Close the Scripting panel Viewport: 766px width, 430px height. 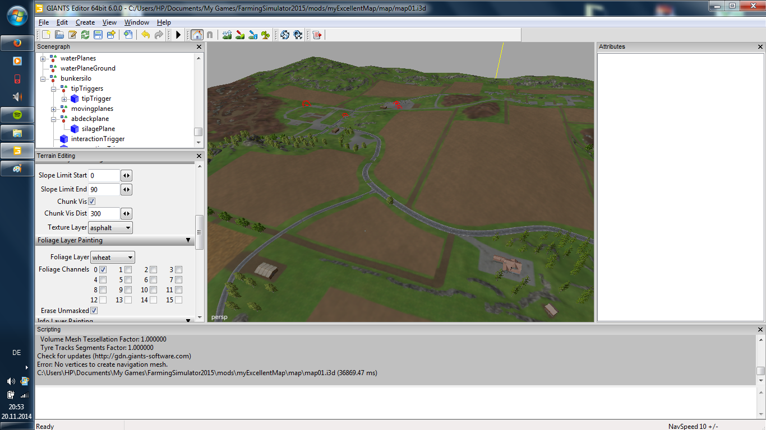click(760, 330)
